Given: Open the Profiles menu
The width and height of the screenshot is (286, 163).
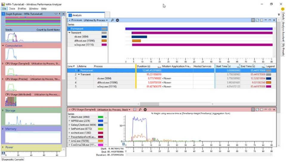Looking at the screenshot, I should pyautogui.click(x=22, y=9).
